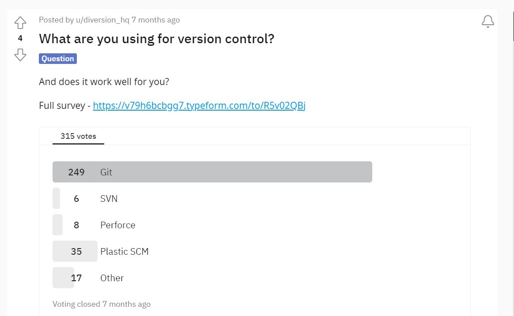Click the 35 votes count for Plastic SCM
The height and width of the screenshot is (316, 514).
point(76,251)
